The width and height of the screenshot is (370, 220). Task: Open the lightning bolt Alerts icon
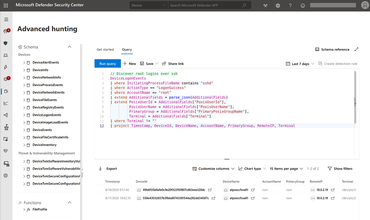tap(6, 67)
